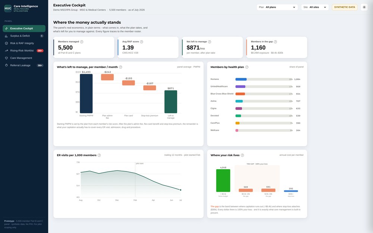Open Risk & RAF Integrity page
373x233 pixels.
24,43
